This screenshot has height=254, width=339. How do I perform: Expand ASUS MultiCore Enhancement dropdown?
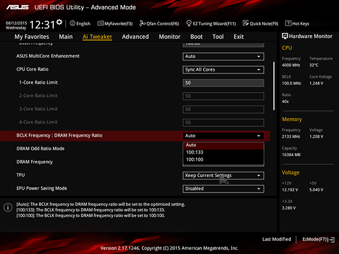[223, 56]
